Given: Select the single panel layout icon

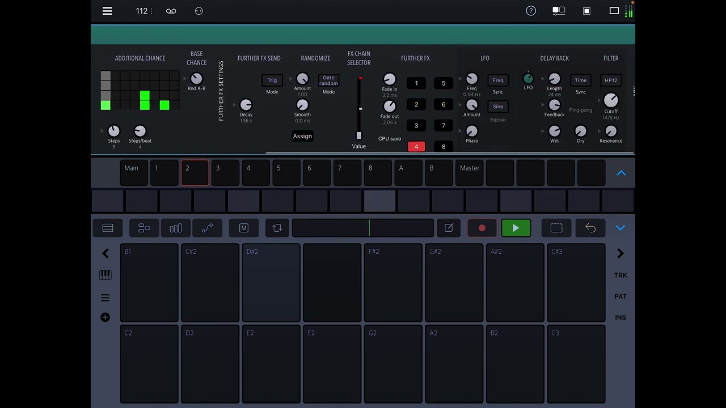Looking at the screenshot, I should click(x=586, y=11).
